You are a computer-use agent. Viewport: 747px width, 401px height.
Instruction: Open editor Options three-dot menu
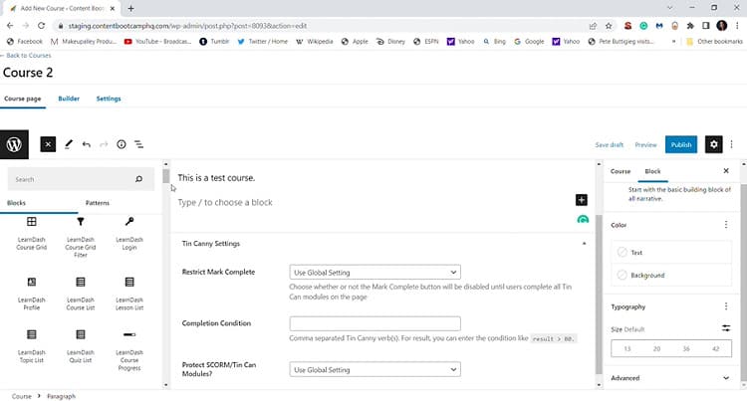pos(732,144)
